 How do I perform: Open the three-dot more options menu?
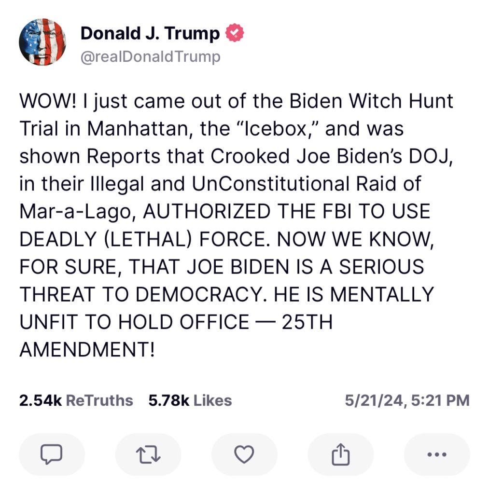coord(437,454)
